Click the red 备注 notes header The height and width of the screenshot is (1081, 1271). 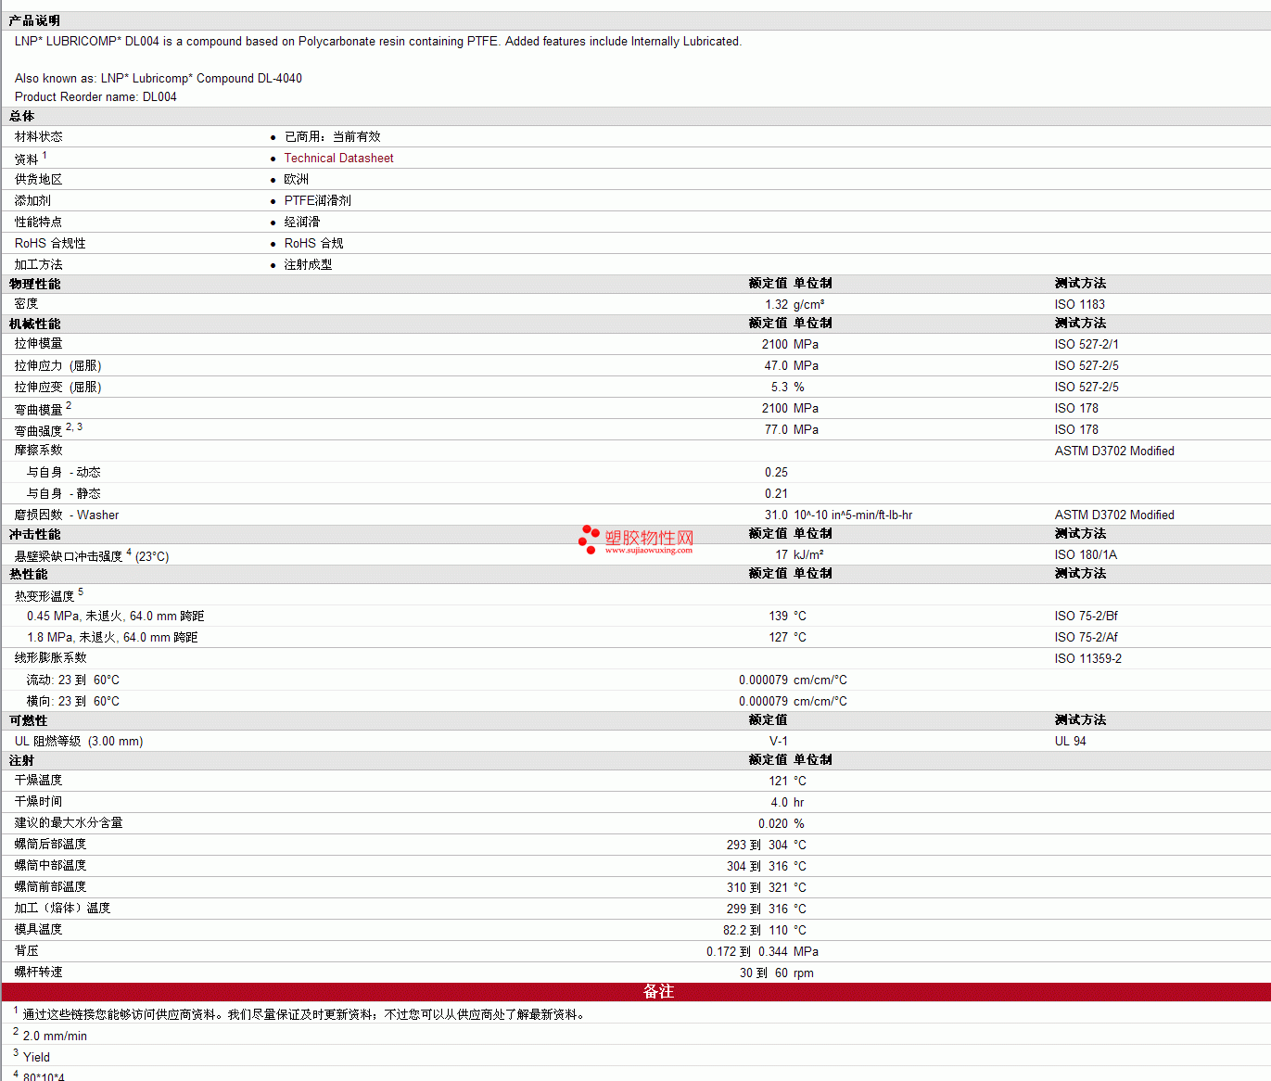(x=636, y=992)
